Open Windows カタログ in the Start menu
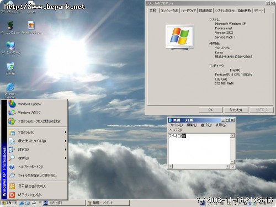The width and height of the screenshot is (276, 207). coord(38,113)
